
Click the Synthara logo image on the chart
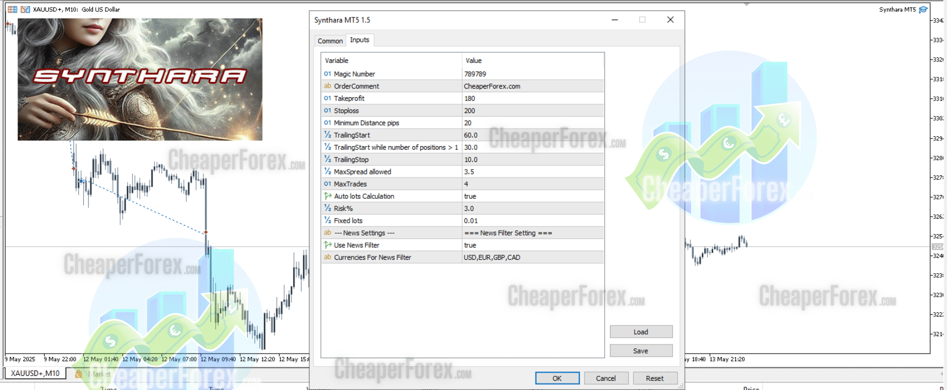pyautogui.click(x=140, y=79)
